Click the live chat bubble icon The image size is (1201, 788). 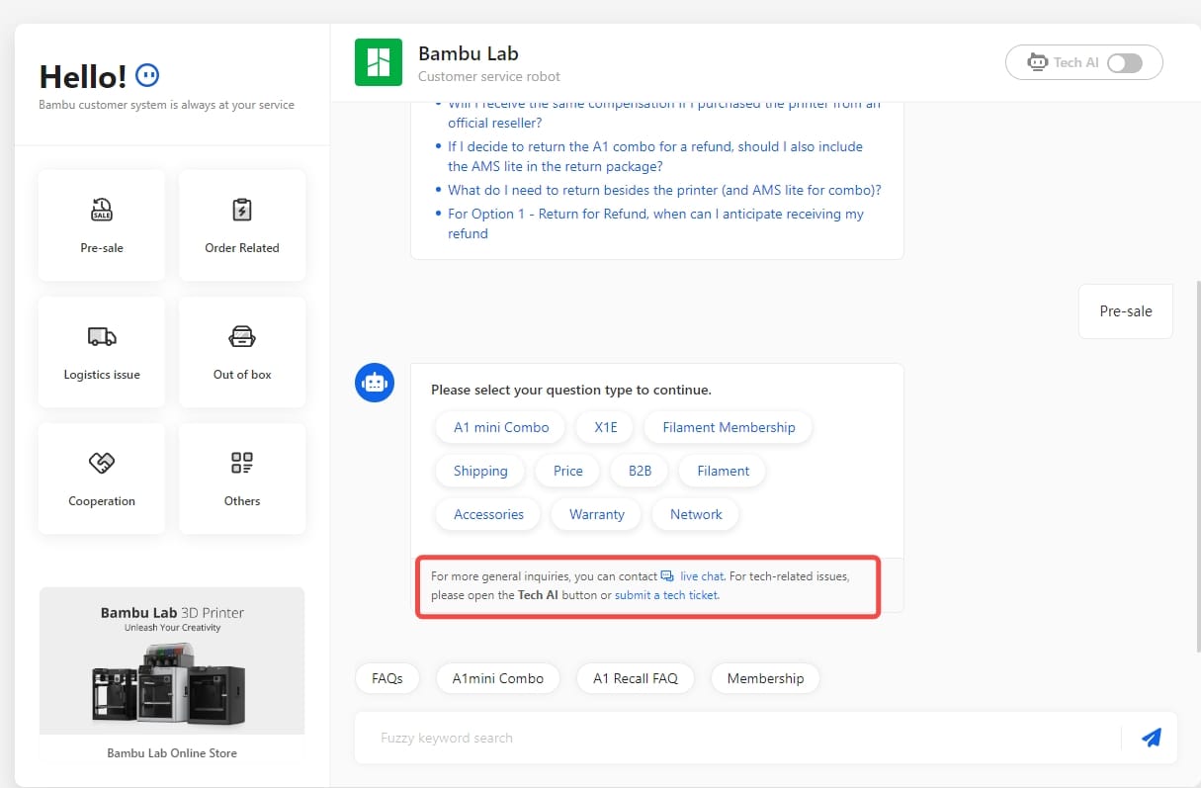tap(667, 575)
